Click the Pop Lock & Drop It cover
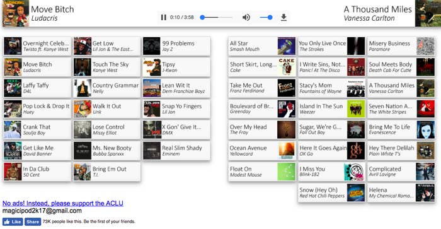This screenshot has height=229, width=441. 13,109
